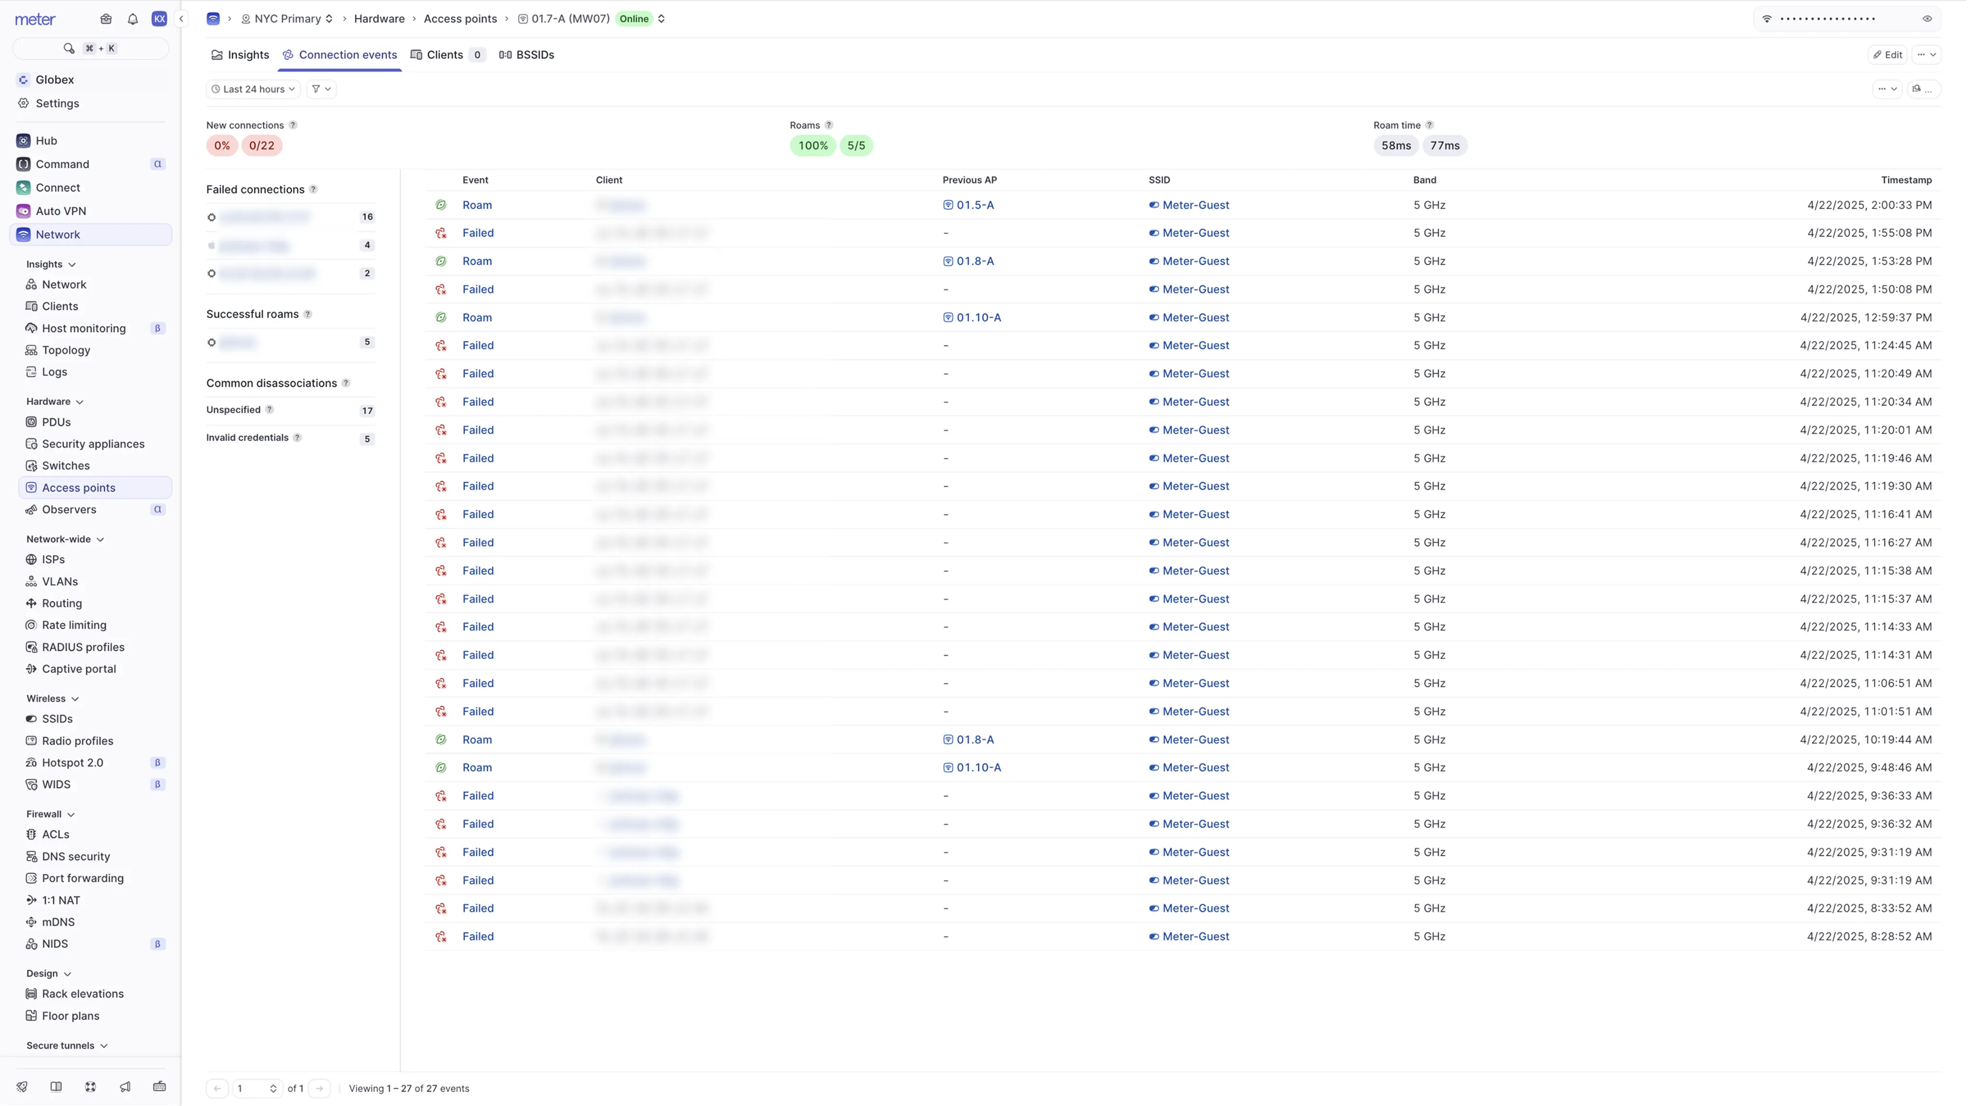Click the keyboard icon in bottom bar
Viewport: 1968px width, 1106px height.
pos(160,1087)
